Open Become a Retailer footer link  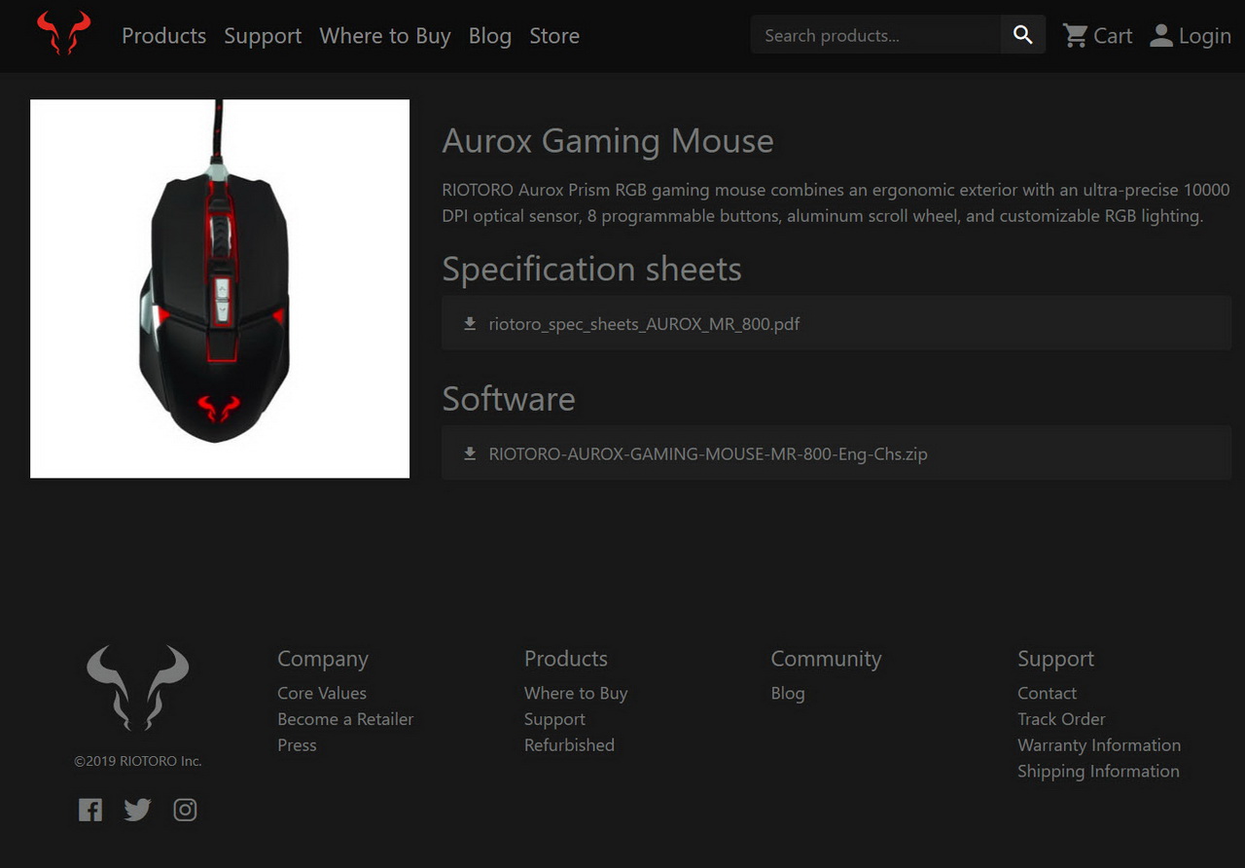[345, 719]
